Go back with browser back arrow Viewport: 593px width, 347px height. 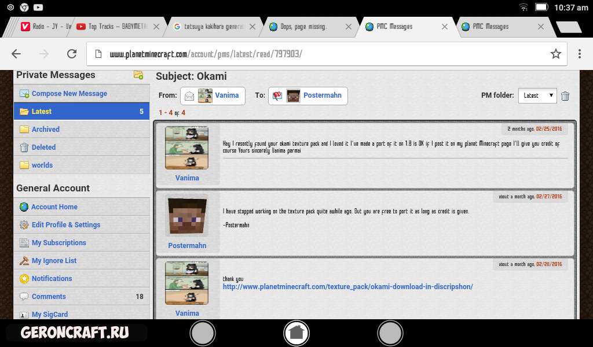(x=16, y=54)
